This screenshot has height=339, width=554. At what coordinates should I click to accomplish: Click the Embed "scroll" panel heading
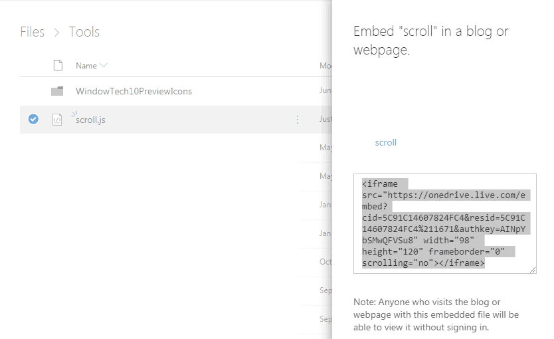click(x=430, y=41)
